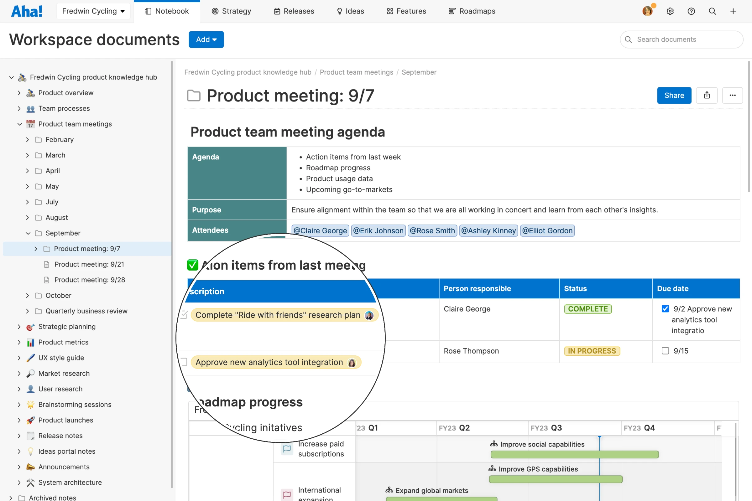Image resolution: width=752 pixels, height=501 pixels.
Task: Open the settings gear icon
Action: (670, 11)
